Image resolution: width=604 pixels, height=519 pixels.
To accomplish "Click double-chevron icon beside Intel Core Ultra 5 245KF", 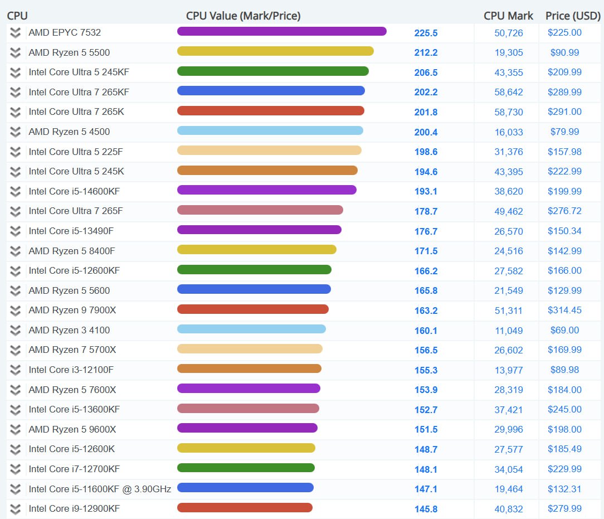I will coord(16,72).
